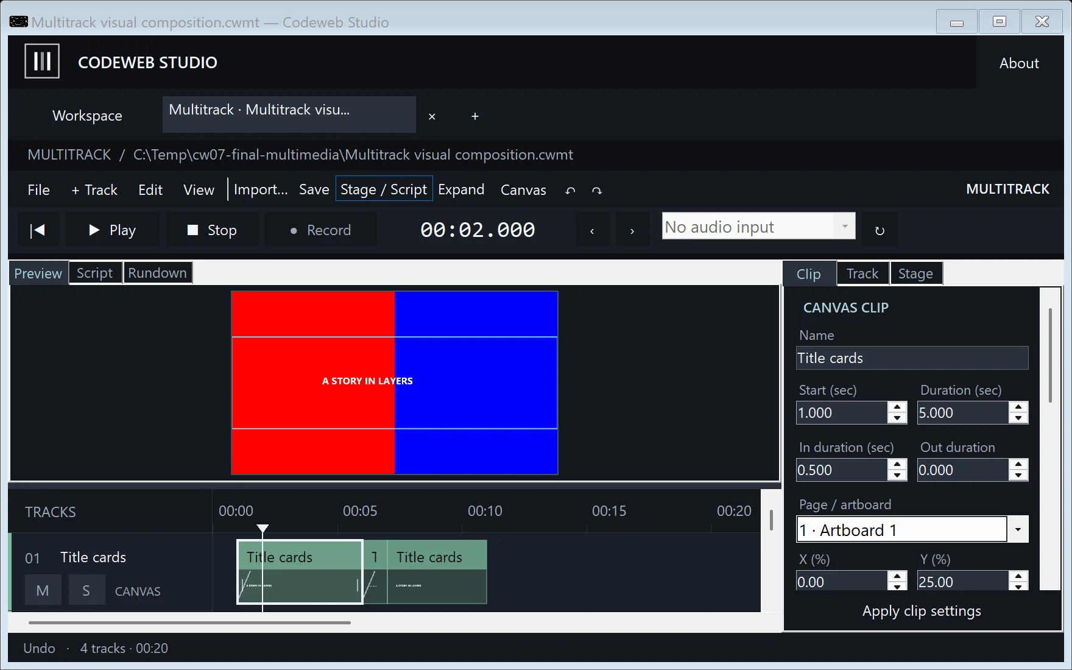Decrease the Duration (sec) value

point(1018,418)
